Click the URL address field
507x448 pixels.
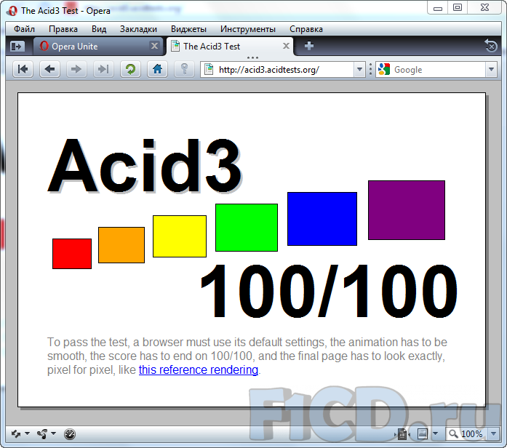tap(283, 70)
